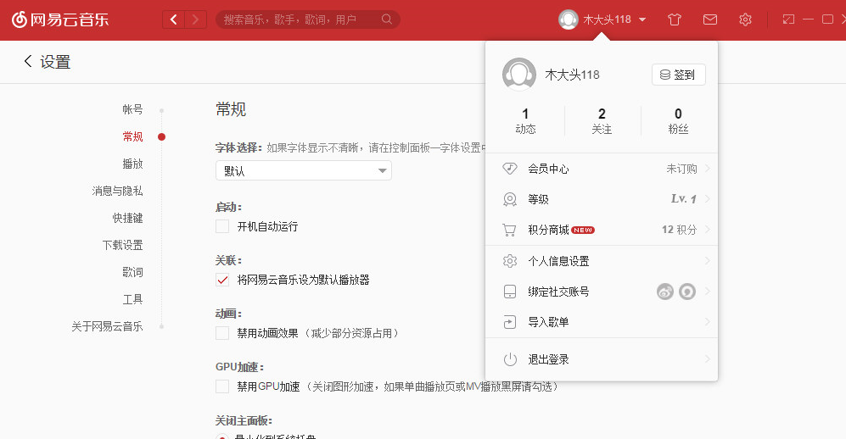
Task: Click the 等级 badge icon
Action: (x=510, y=199)
